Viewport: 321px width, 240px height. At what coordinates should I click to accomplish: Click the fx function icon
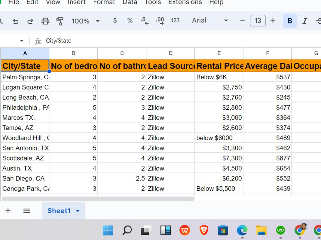pyautogui.click(x=38, y=41)
